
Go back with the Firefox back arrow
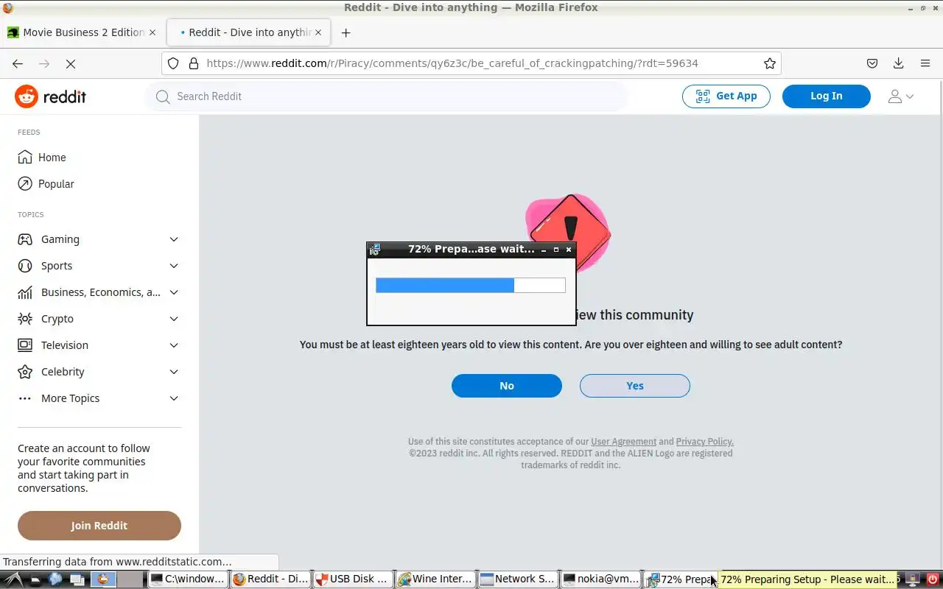click(18, 63)
